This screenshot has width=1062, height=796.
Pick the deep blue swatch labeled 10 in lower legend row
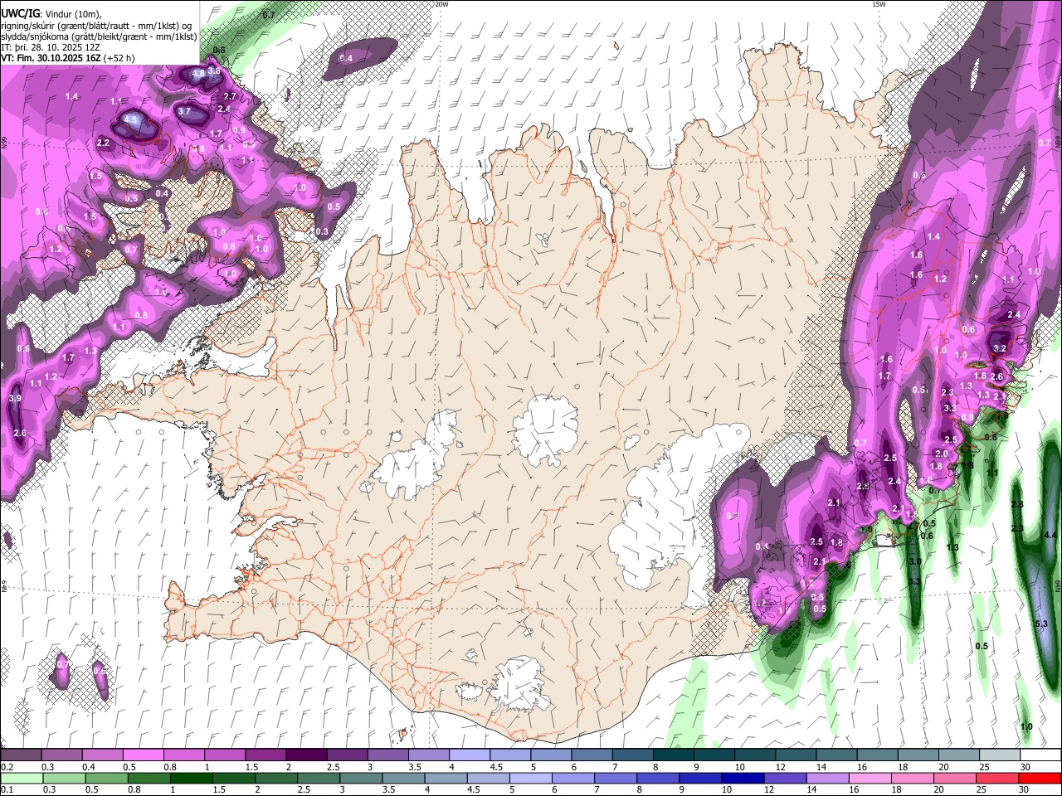click(x=743, y=778)
